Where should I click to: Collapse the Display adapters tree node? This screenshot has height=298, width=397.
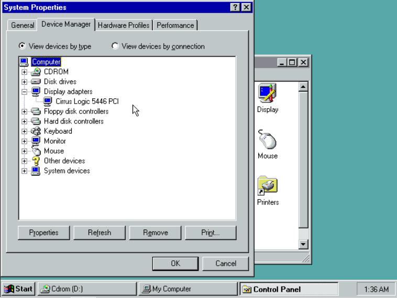click(24, 91)
